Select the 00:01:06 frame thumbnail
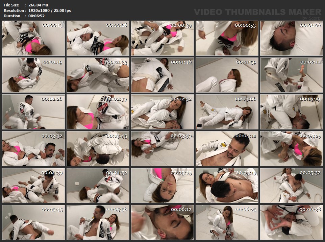 (x=292, y=38)
